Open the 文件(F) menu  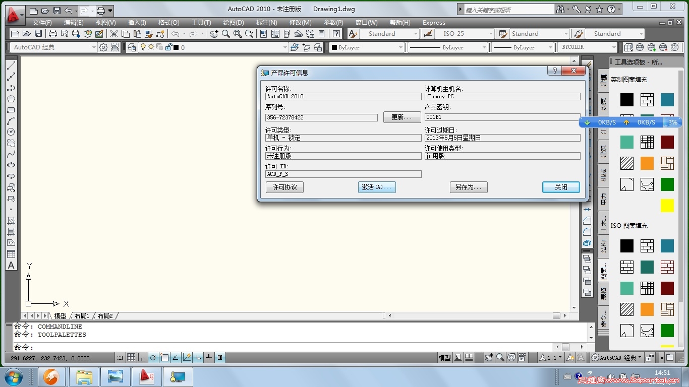(x=42, y=23)
